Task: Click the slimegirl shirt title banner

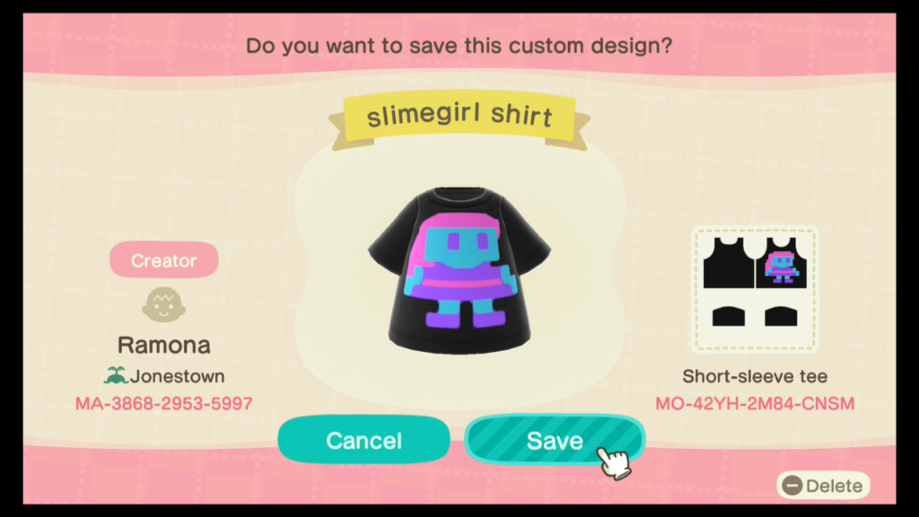Action: (x=459, y=116)
